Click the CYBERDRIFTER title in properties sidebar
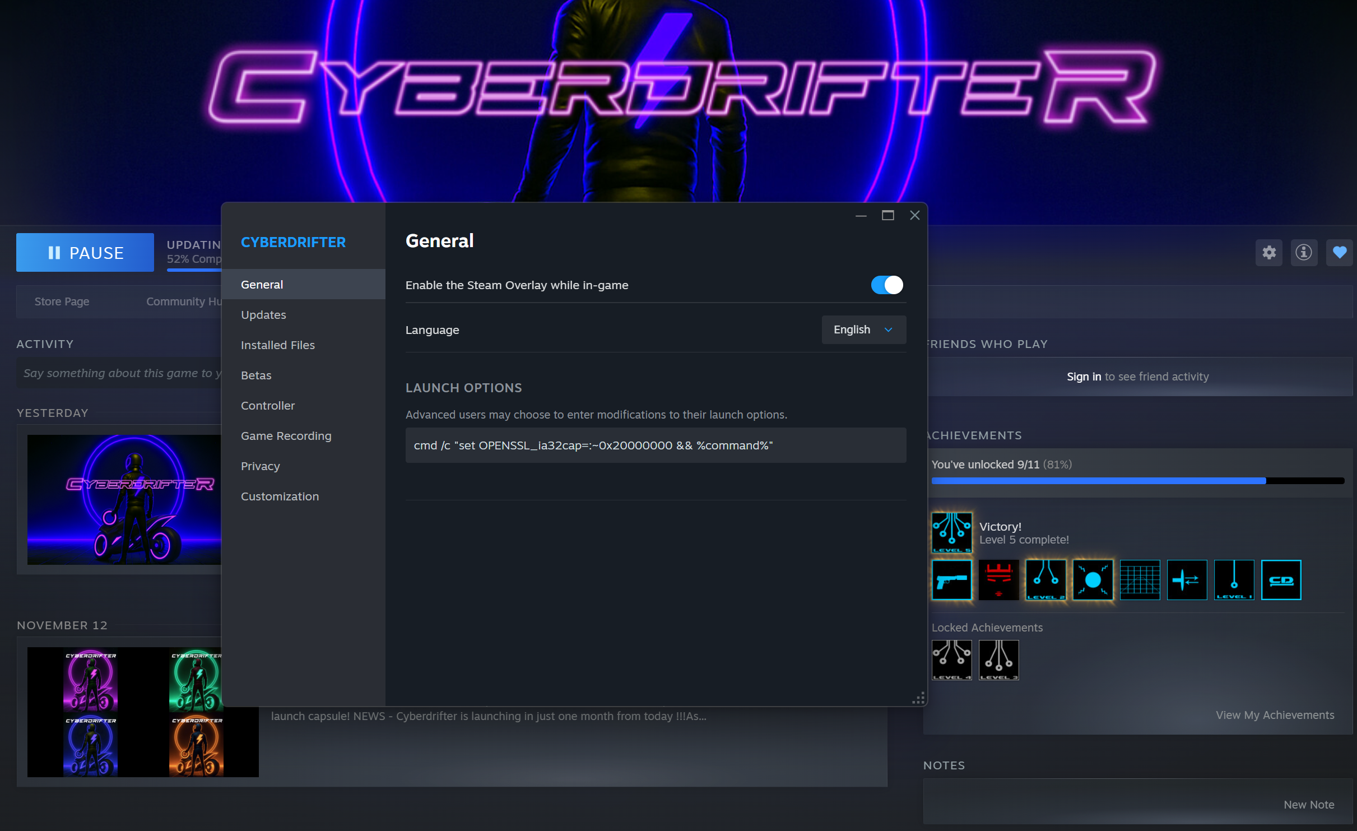 tap(293, 242)
